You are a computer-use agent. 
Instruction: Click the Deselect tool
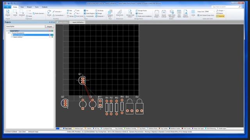coord(22,13)
